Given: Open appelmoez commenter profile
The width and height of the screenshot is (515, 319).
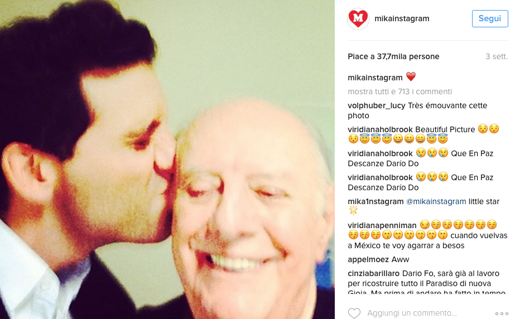Looking at the screenshot, I should [368, 259].
